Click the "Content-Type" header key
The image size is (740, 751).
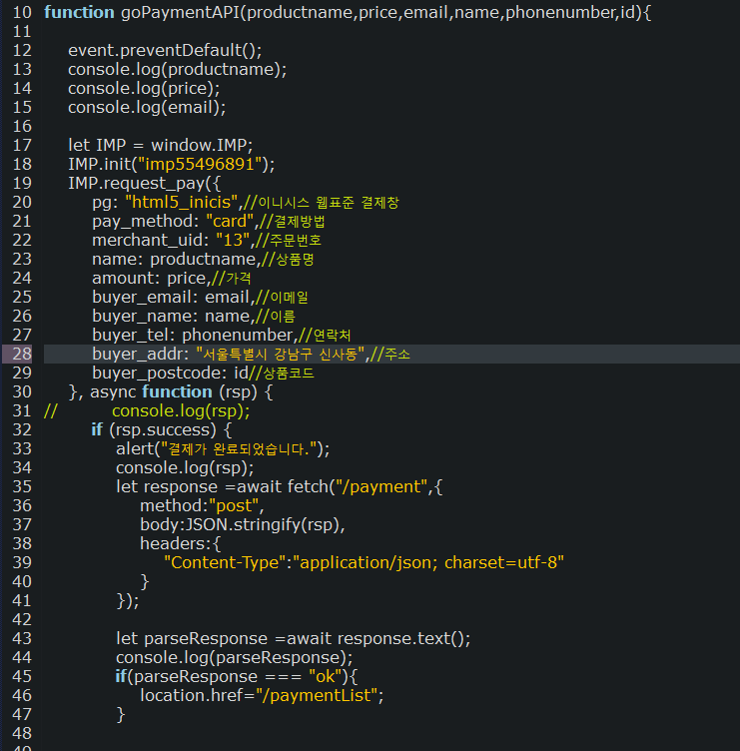pos(225,562)
